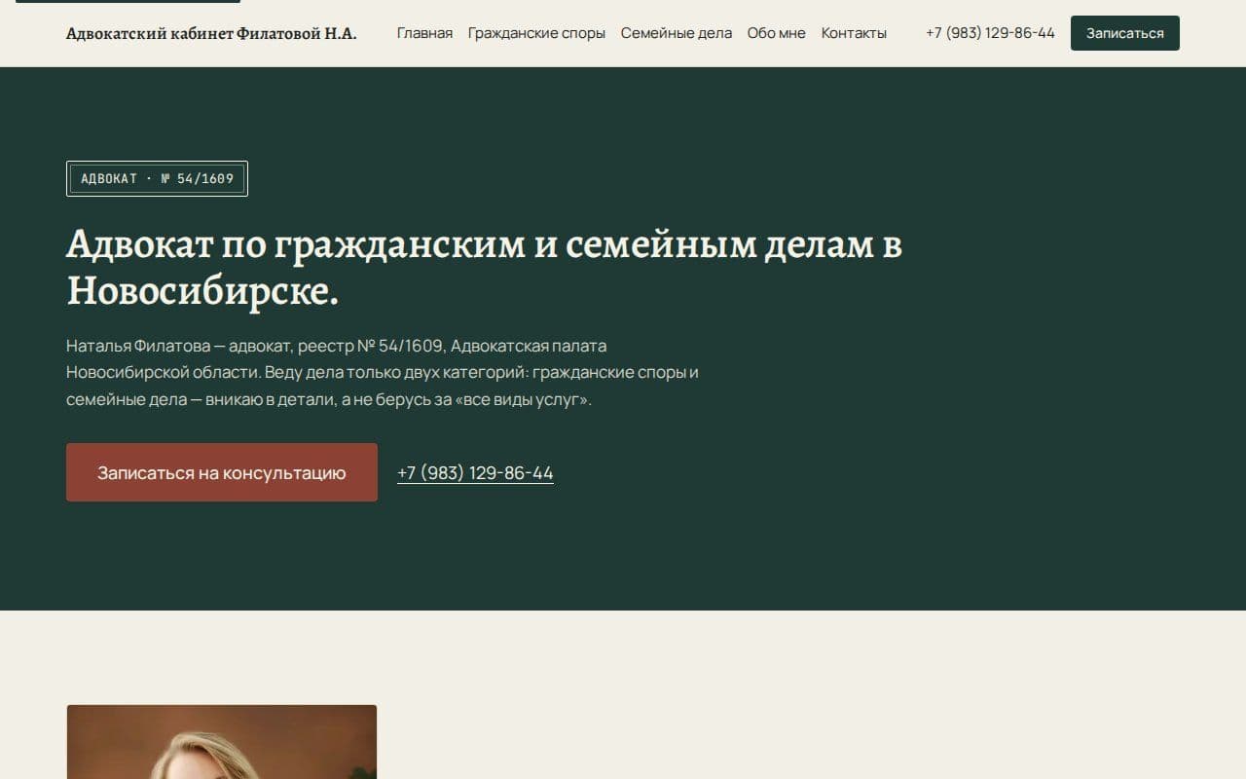
Task: Open Семейные дела navigation link
Action: click(677, 33)
